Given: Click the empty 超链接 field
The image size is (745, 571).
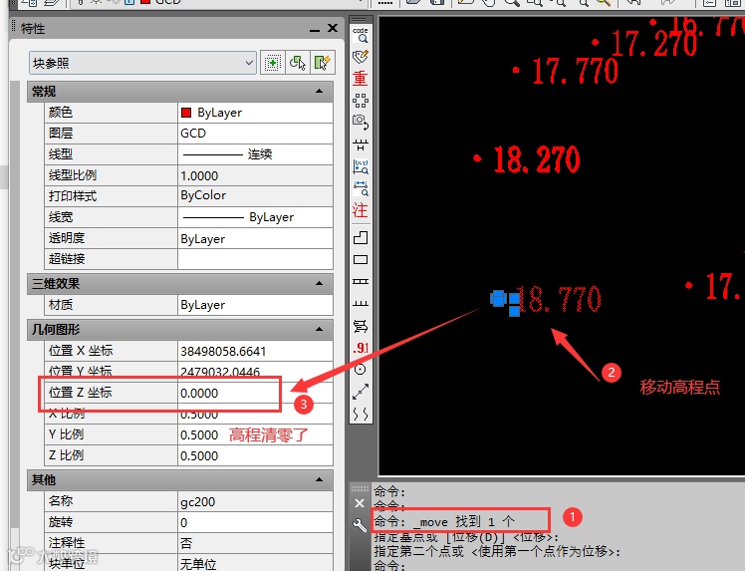Looking at the screenshot, I should [255, 259].
